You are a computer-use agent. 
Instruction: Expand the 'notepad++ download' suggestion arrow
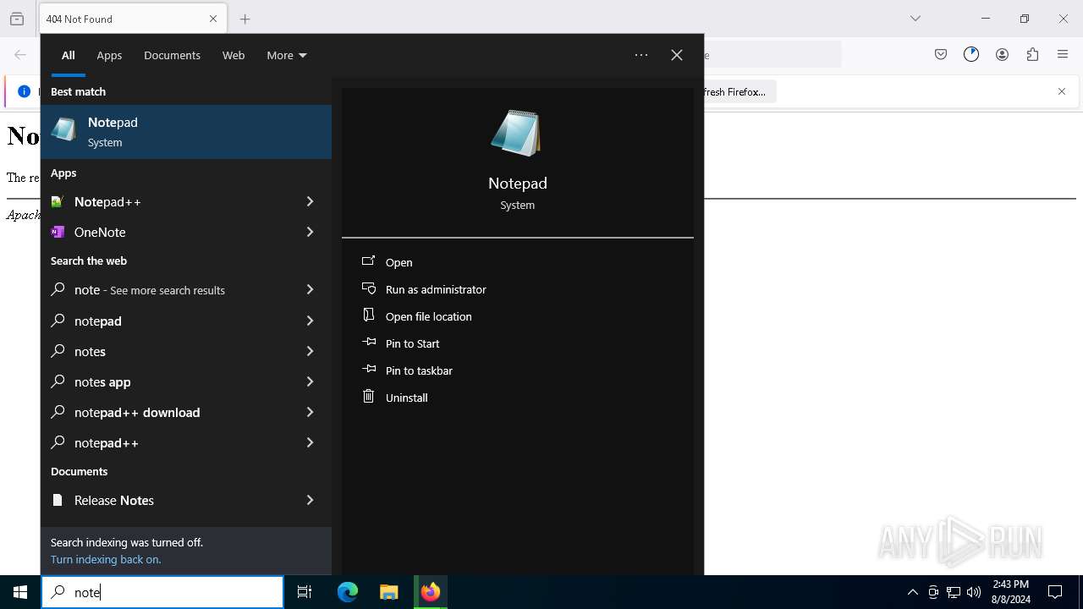[310, 412]
